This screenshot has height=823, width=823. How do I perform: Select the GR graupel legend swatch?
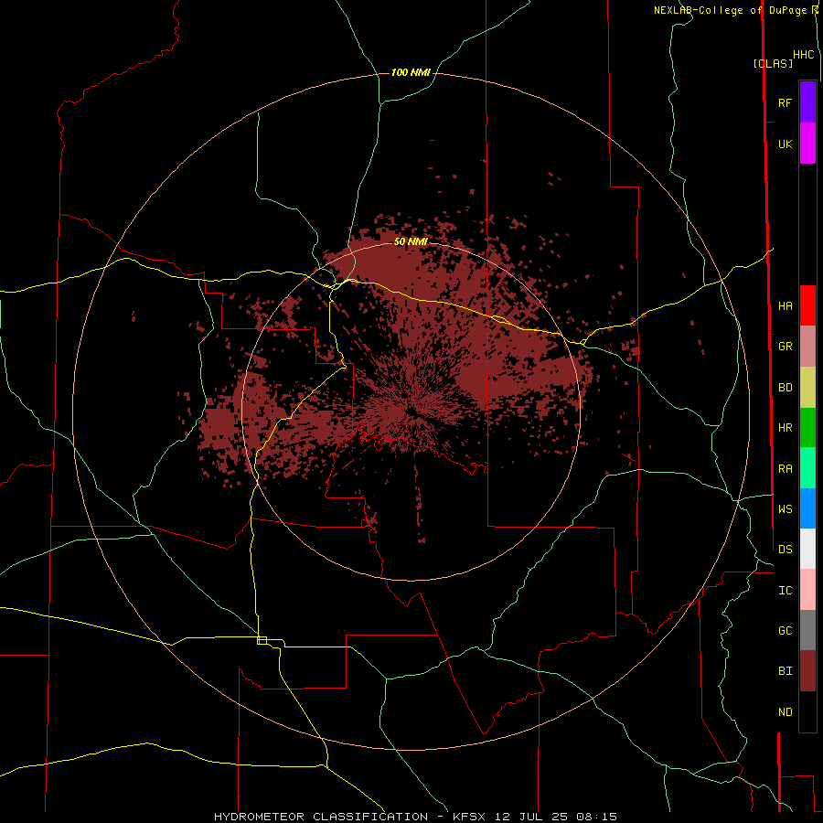coord(807,347)
